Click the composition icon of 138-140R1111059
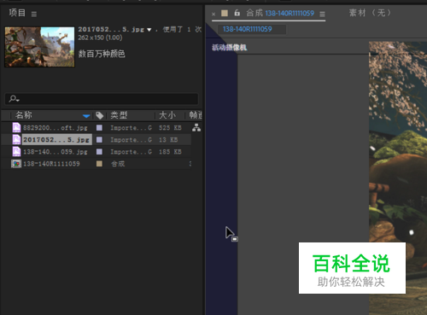Screen dimensions: 427x315 (16, 164)
